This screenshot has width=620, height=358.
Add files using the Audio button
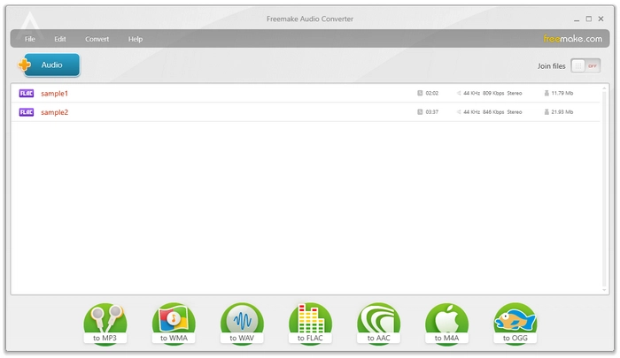point(49,65)
